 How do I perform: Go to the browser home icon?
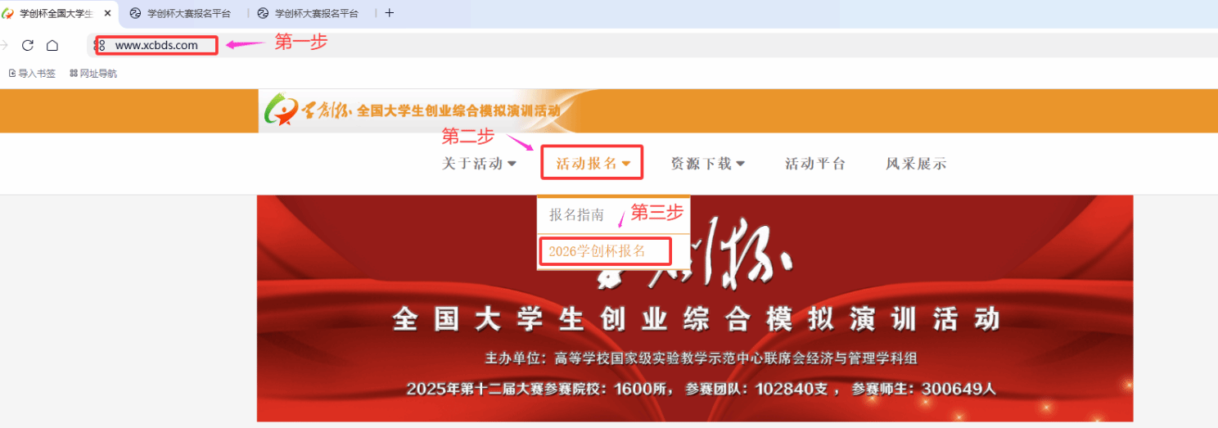[52, 45]
